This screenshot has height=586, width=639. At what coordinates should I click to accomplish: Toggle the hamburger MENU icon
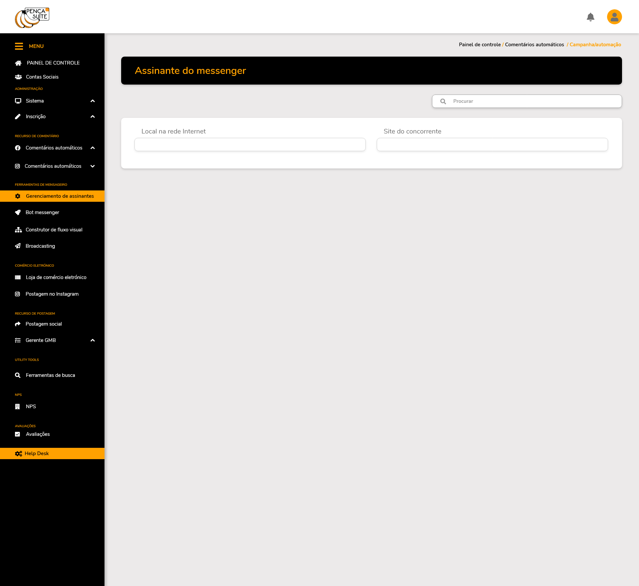(19, 46)
